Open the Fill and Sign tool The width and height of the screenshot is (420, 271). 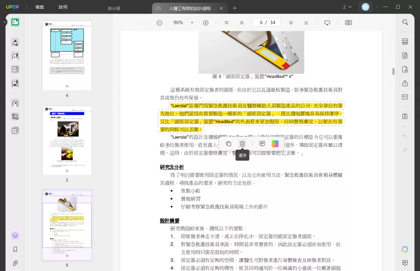pos(15,84)
